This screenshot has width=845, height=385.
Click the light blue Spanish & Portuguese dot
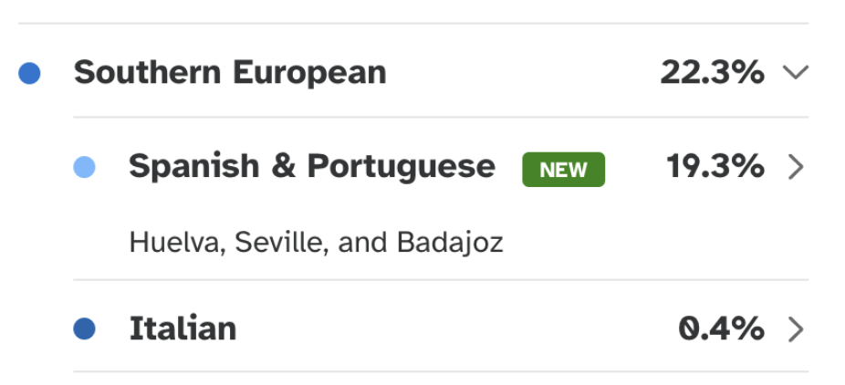coord(84,168)
